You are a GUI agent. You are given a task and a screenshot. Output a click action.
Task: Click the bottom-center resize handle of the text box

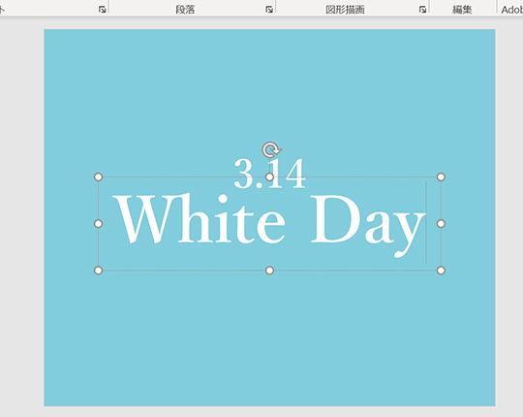coord(269,271)
